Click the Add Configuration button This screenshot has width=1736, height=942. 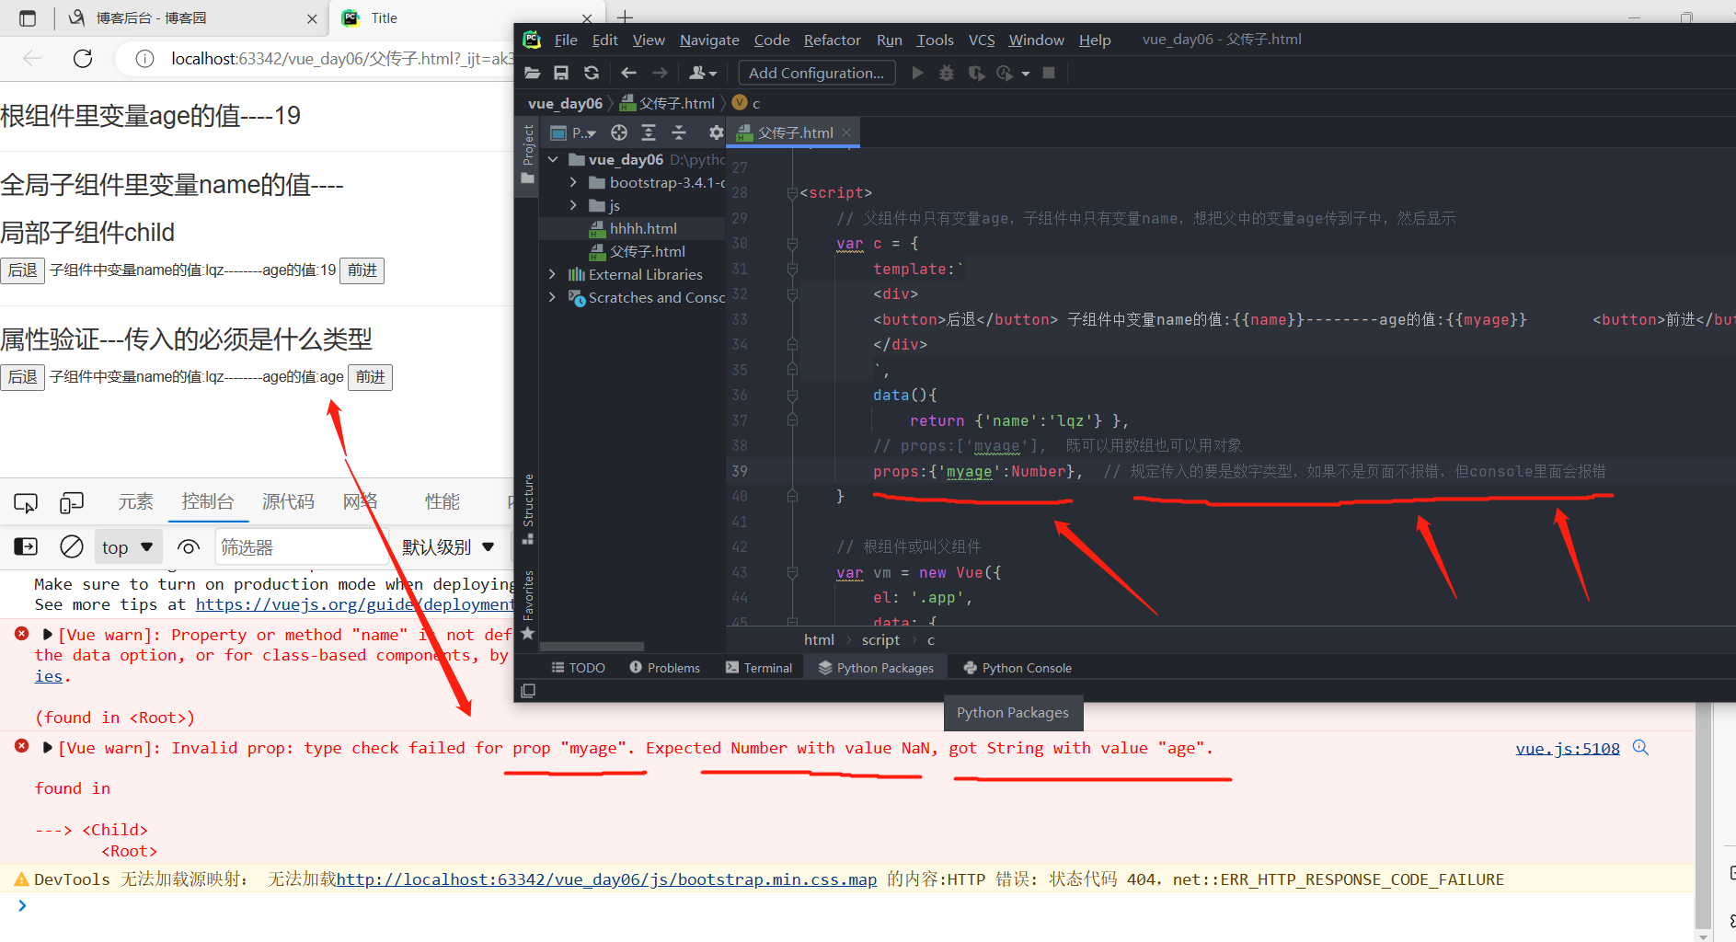coord(817,73)
